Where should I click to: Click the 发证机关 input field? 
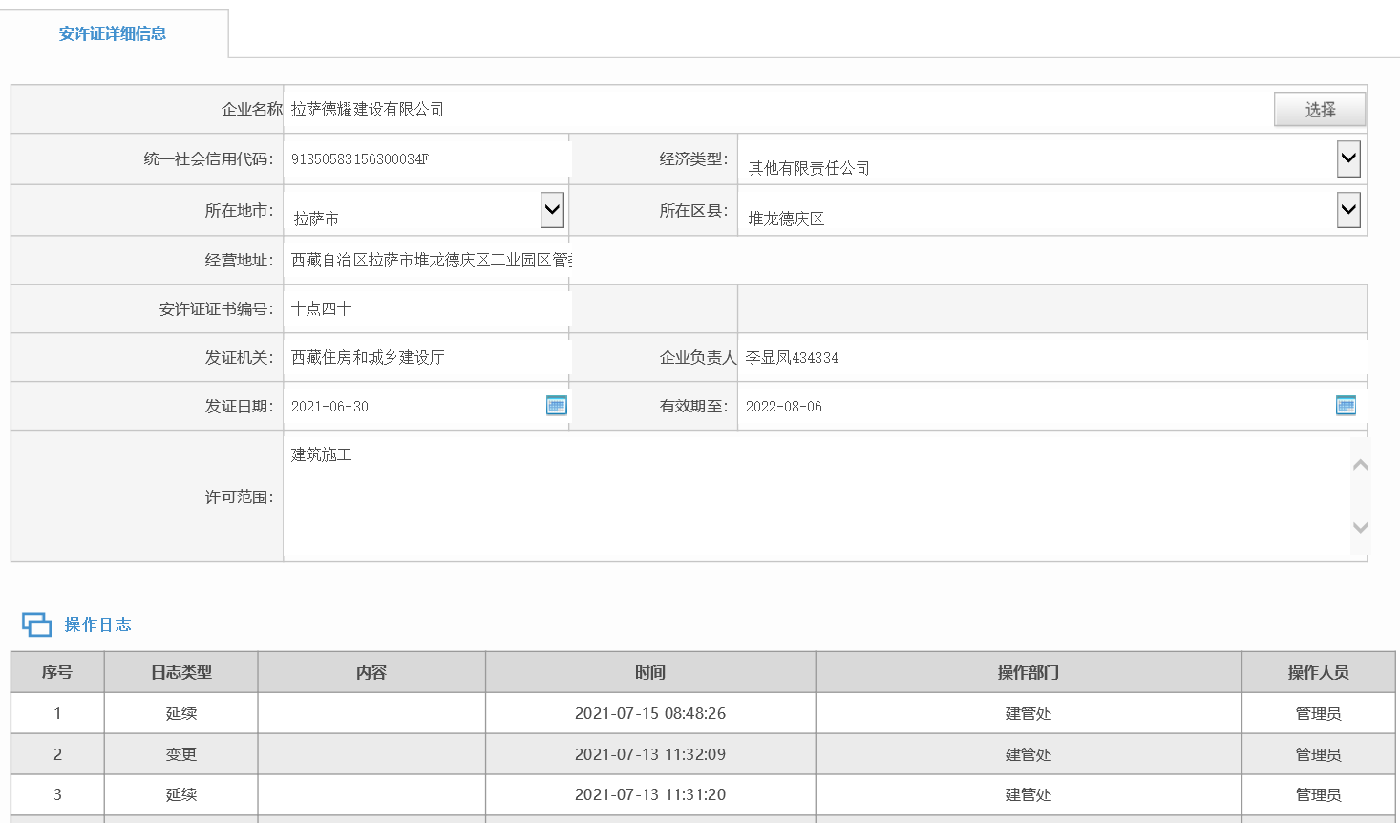425,357
